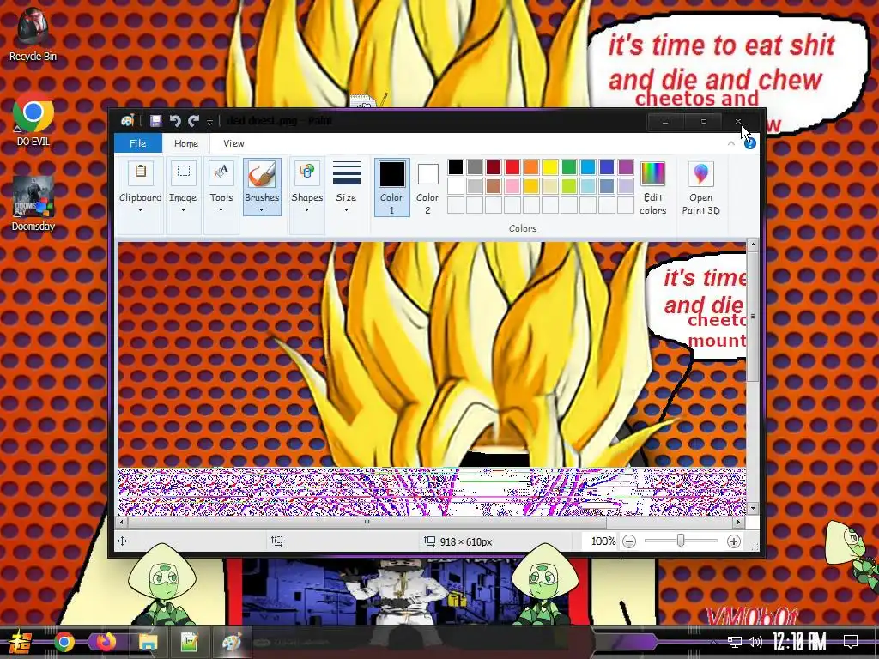
Task: Click the canvas vertical scrollbar down arrow
Action: (753, 508)
